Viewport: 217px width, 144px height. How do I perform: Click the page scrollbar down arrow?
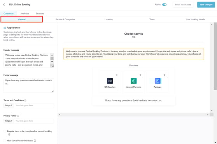coord(215,142)
